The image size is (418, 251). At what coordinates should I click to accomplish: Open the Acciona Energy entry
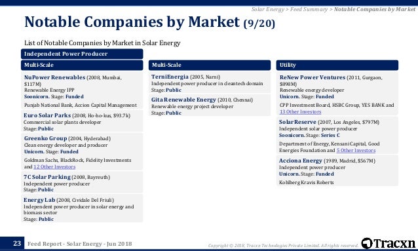pos(301,161)
